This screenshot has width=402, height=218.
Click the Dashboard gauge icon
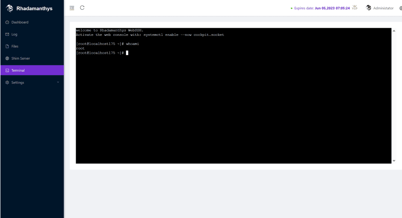click(x=7, y=22)
